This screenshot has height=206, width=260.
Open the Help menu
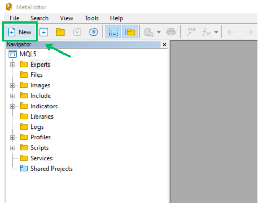pos(116,18)
